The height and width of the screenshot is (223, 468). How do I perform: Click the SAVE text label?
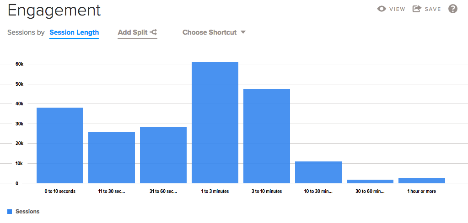pos(432,9)
